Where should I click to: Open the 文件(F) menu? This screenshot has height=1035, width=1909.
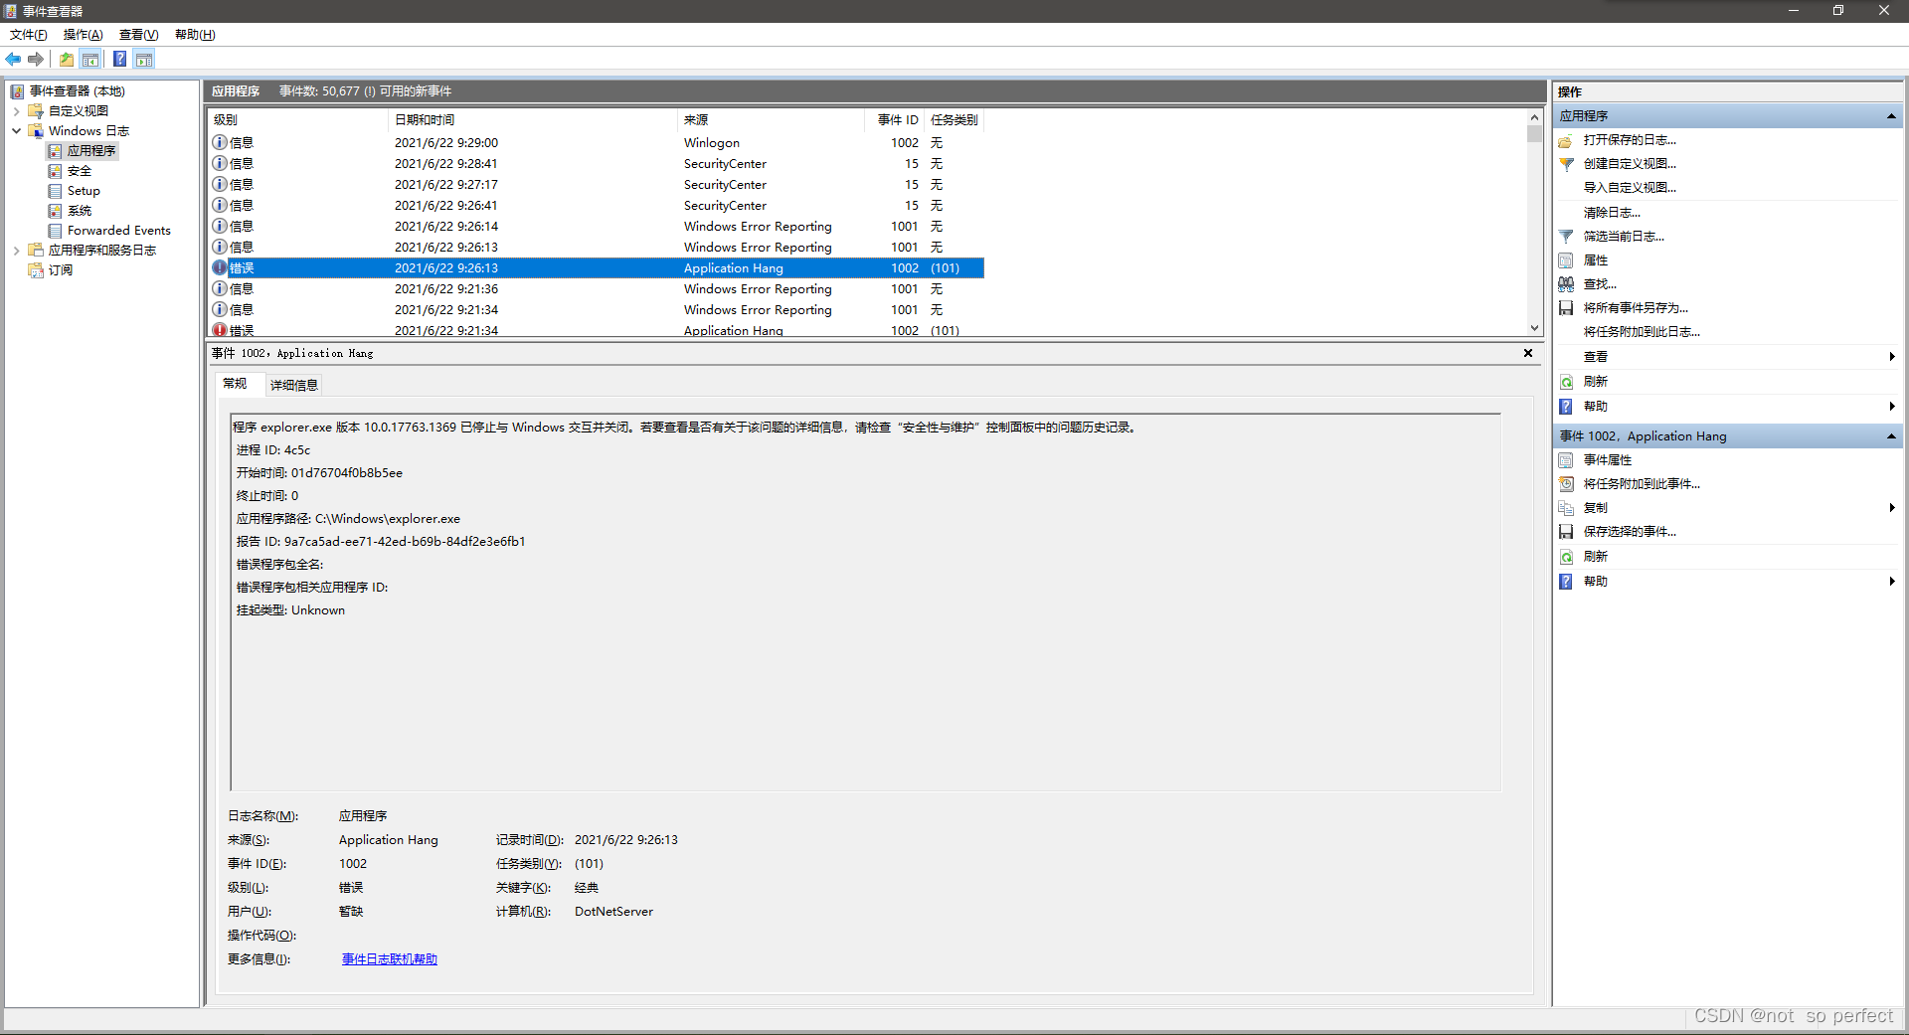[x=29, y=35]
